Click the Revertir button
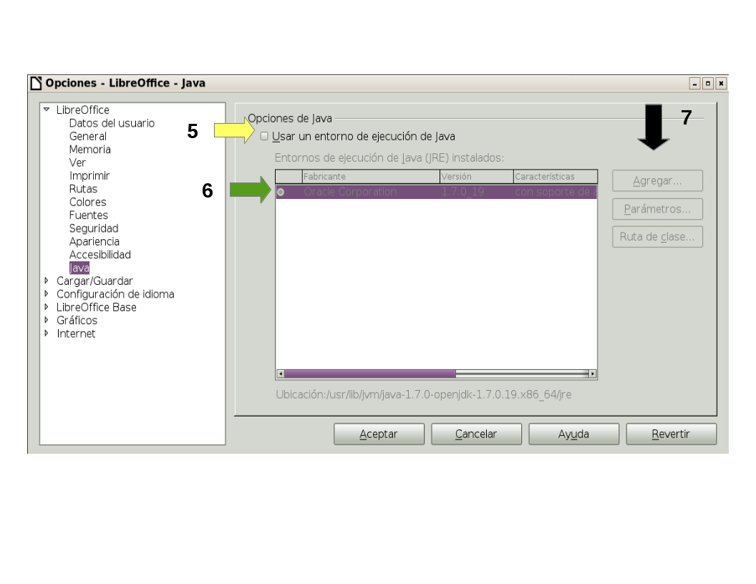This screenshot has height=584, width=756. pos(671,434)
